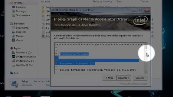Click the highlighted Production Version text
The image size is (173, 97).
(74, 54)
